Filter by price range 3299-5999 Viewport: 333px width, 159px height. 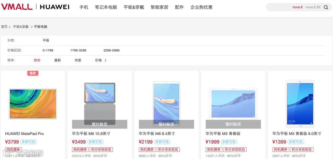pyautogui.click(x=111, y=50)
